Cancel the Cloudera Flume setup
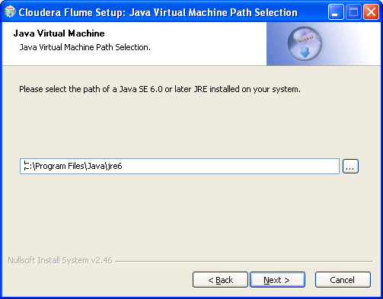Screen dimensions: 383x299 343,280
